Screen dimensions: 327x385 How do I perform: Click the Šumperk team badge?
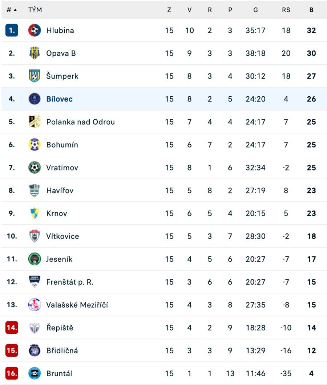[x=35, y=76]
